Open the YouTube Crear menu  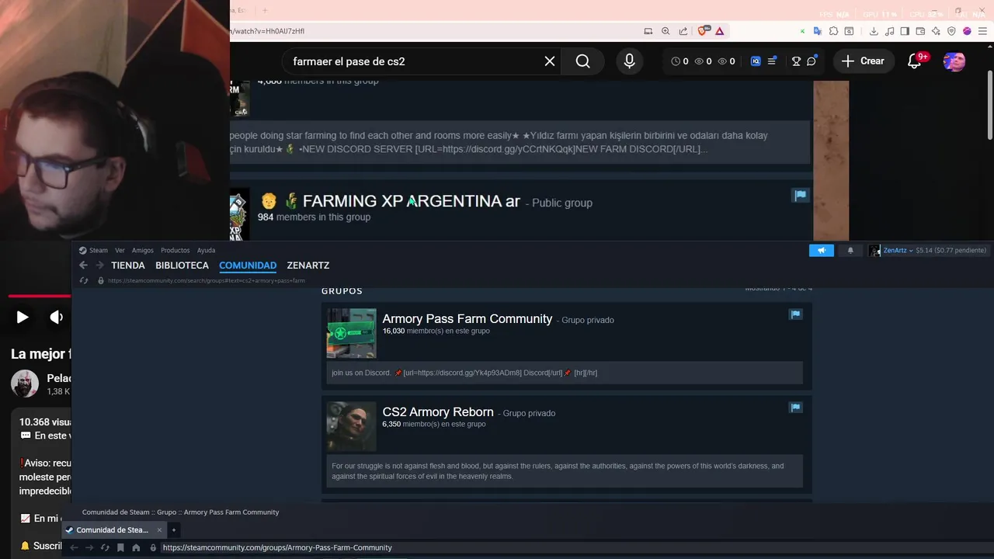click(x=863, y=61)
